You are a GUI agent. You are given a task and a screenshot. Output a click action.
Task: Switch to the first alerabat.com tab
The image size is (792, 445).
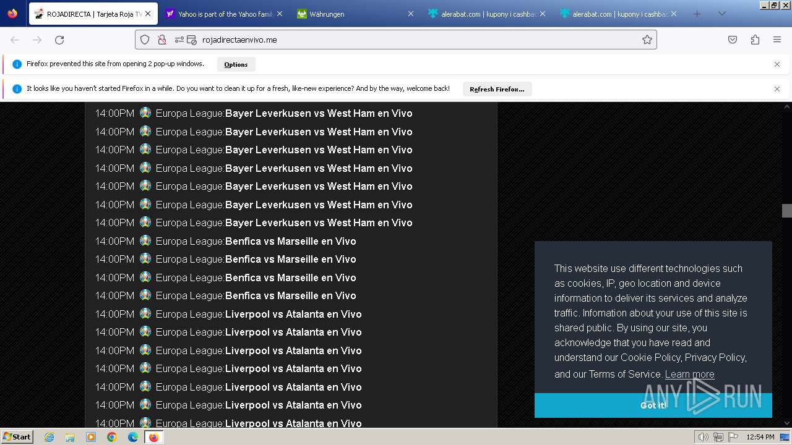(487, 14)
